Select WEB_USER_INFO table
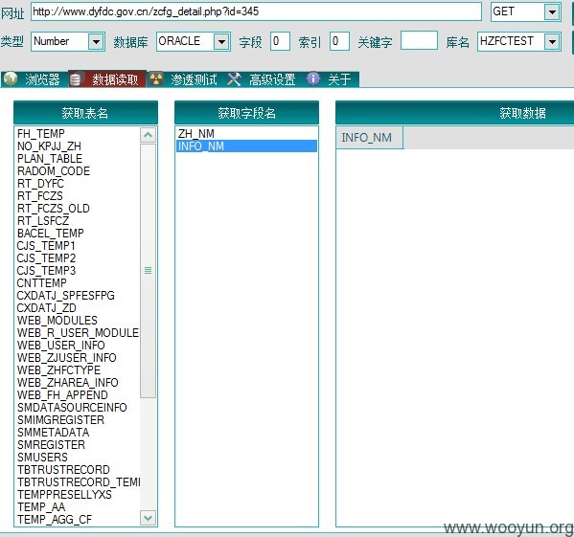574x537 pixels. tap(61, 346)
